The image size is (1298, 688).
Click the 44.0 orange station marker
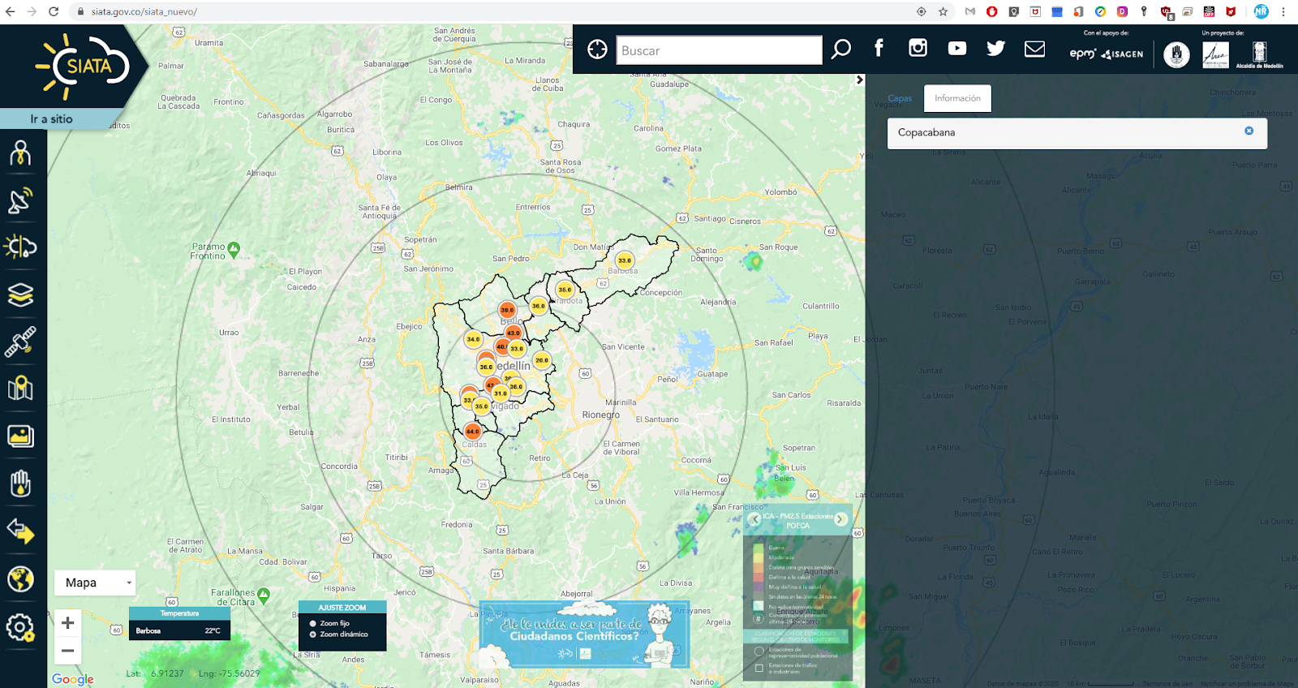pos(473,432)
